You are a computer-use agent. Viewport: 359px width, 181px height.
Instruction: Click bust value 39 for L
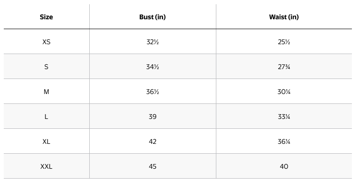click(153, 117)
